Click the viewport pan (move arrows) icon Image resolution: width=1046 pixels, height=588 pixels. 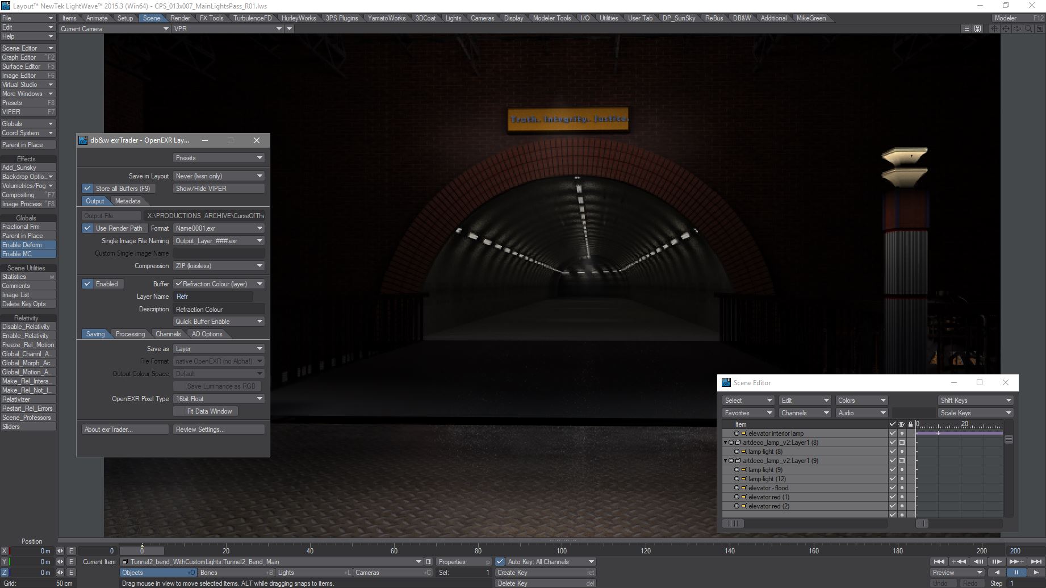[1006, 28]
